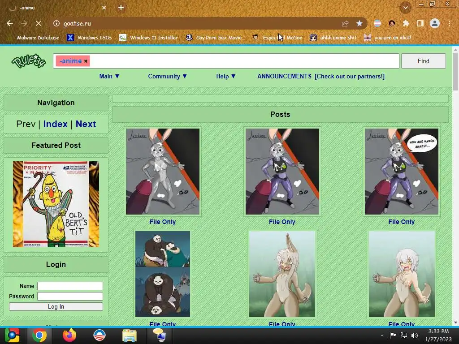Open the round striped logo taskbar app
This screenshot has height=344, width=459.
tap(99, 335)
